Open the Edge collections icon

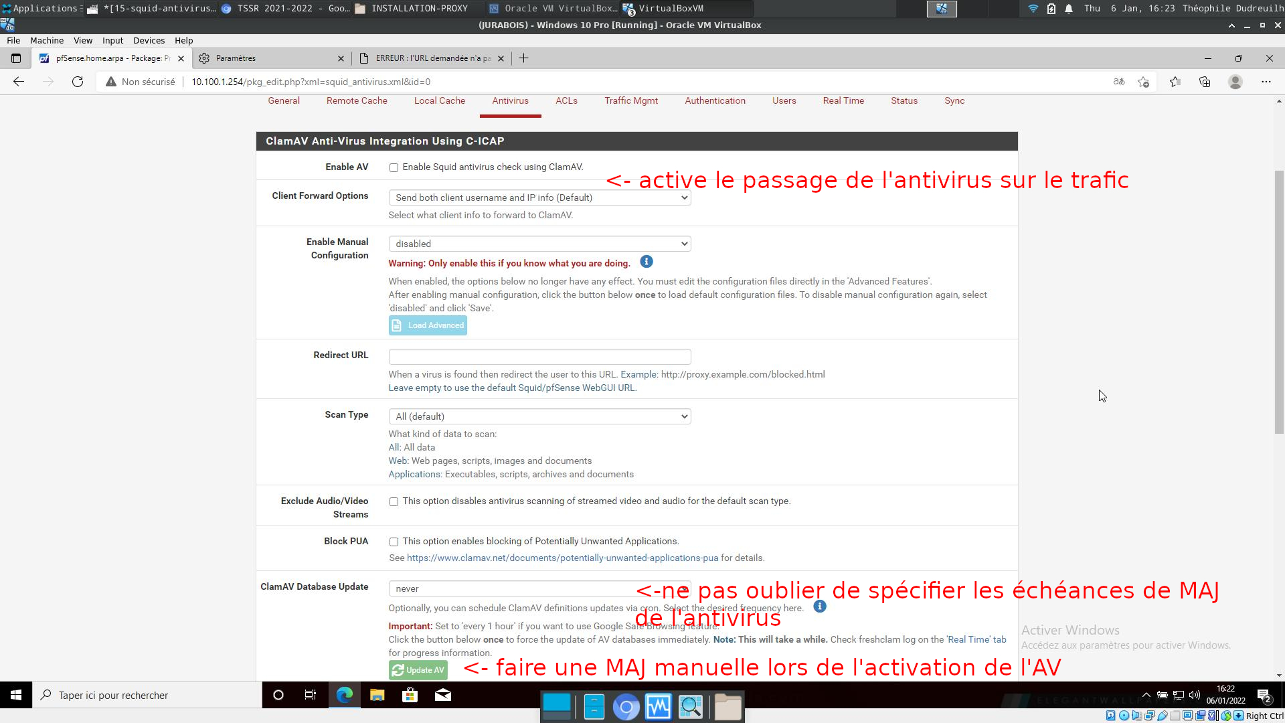(x=1205, y=82)
